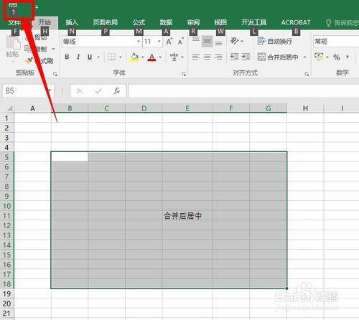The height and width of the screenshot is (320, 359).
Task: Click the insert function fx icon
Action: click(x=117, y=91)
